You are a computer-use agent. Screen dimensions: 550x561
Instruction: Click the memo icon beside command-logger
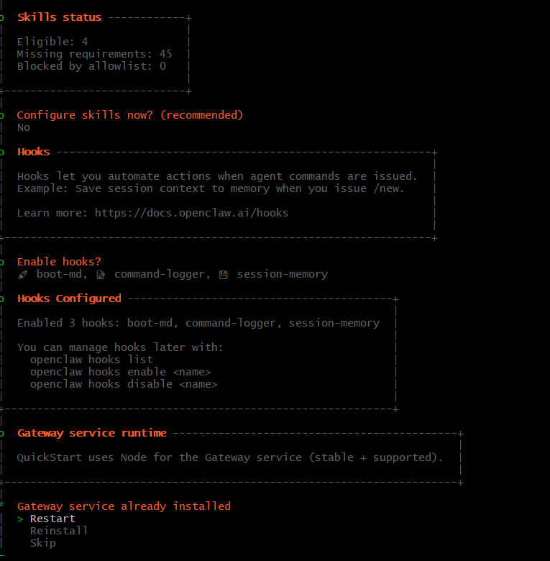(101, 275)
